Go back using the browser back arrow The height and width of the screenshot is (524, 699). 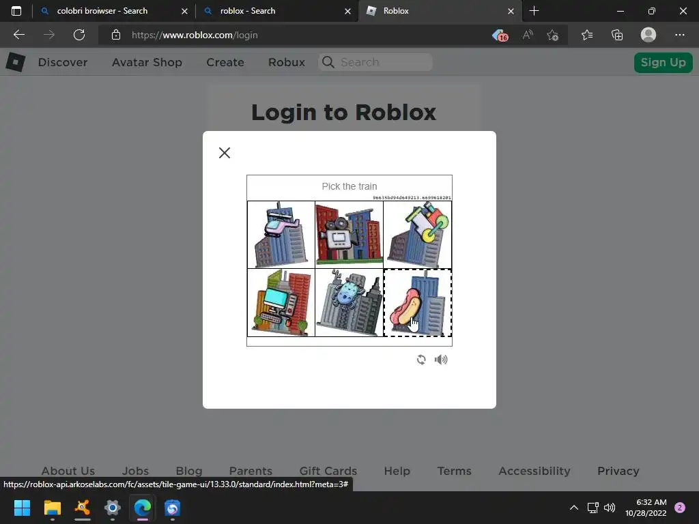[x=19, y=35]
